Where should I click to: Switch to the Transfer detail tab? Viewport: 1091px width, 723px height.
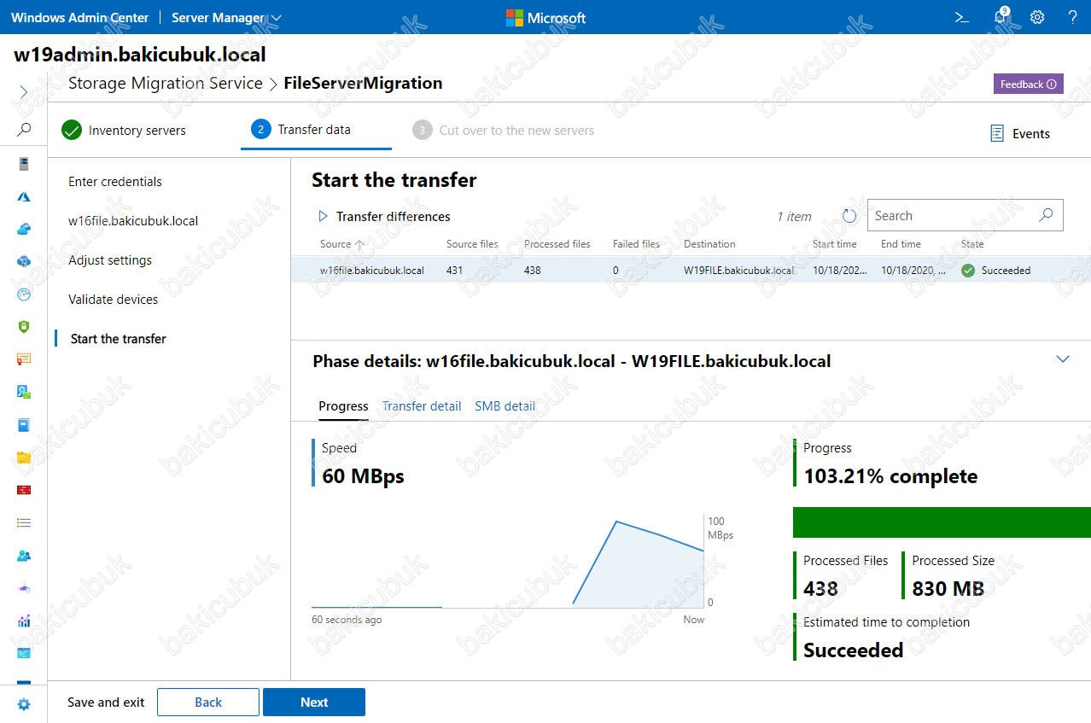[422, 406]
